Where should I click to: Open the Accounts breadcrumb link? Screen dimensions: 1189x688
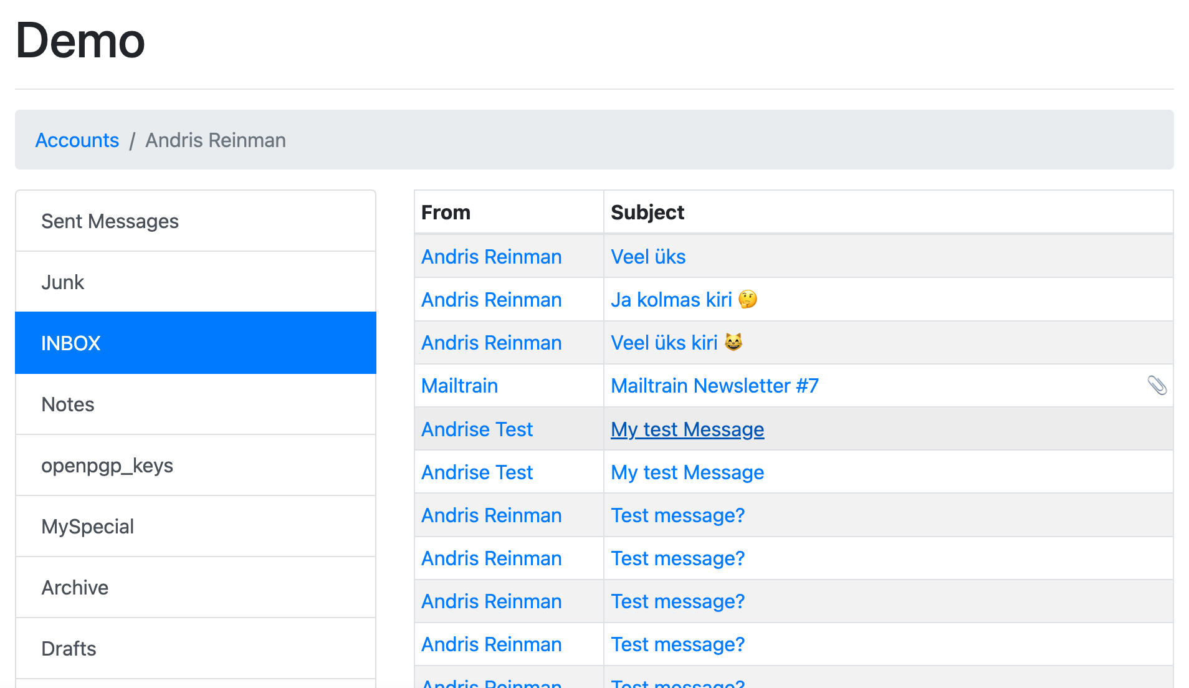click(77, 140)
